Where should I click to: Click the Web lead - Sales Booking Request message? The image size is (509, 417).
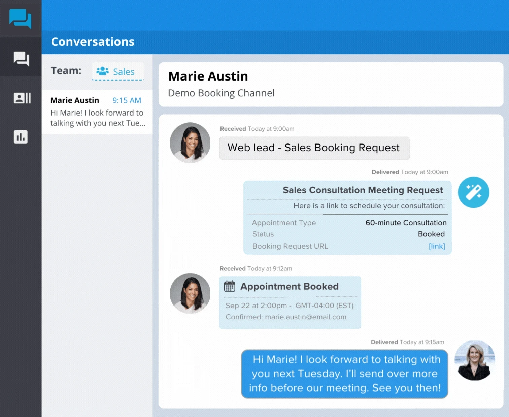[314, 148]
